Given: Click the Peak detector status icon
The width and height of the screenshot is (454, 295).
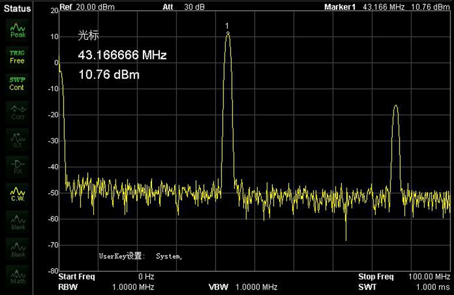Looking at the screenshot, I should point(18,30).
